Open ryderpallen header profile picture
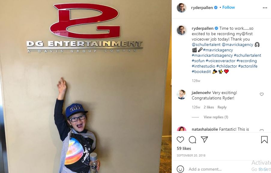 click(182, 8)
